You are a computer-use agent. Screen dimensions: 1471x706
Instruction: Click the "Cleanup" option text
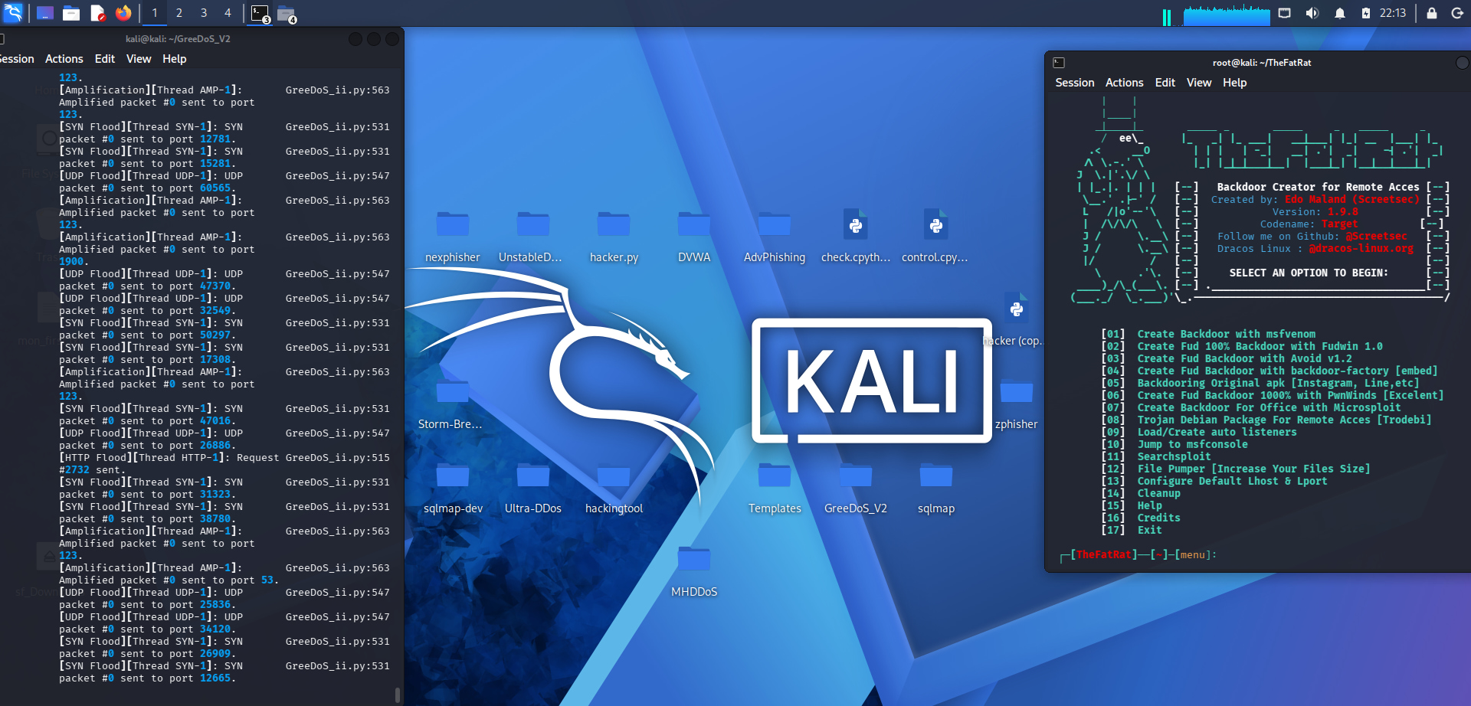point(1158,493)
